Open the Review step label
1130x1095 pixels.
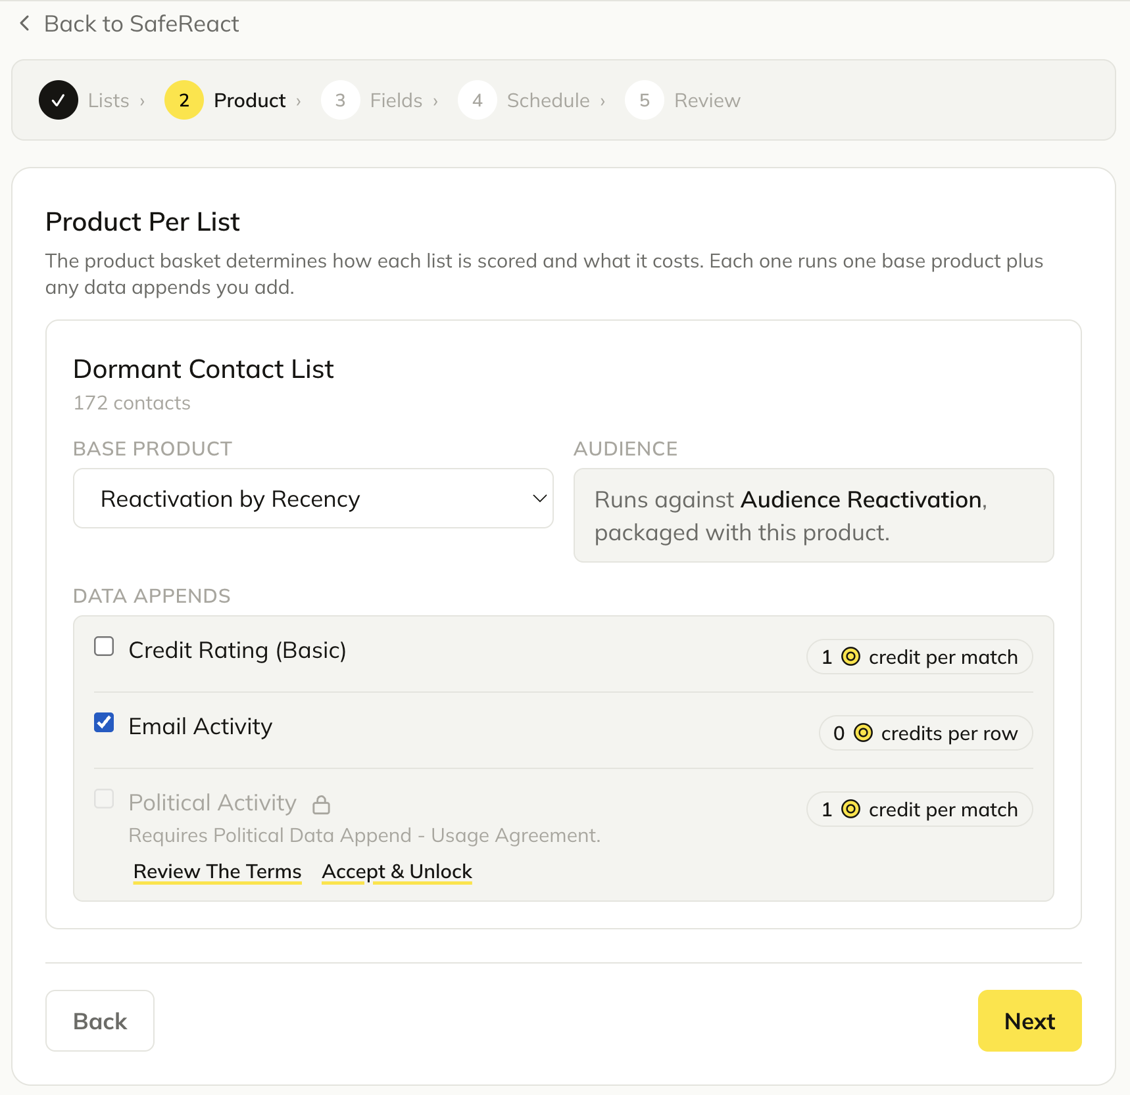click(707, 101)
